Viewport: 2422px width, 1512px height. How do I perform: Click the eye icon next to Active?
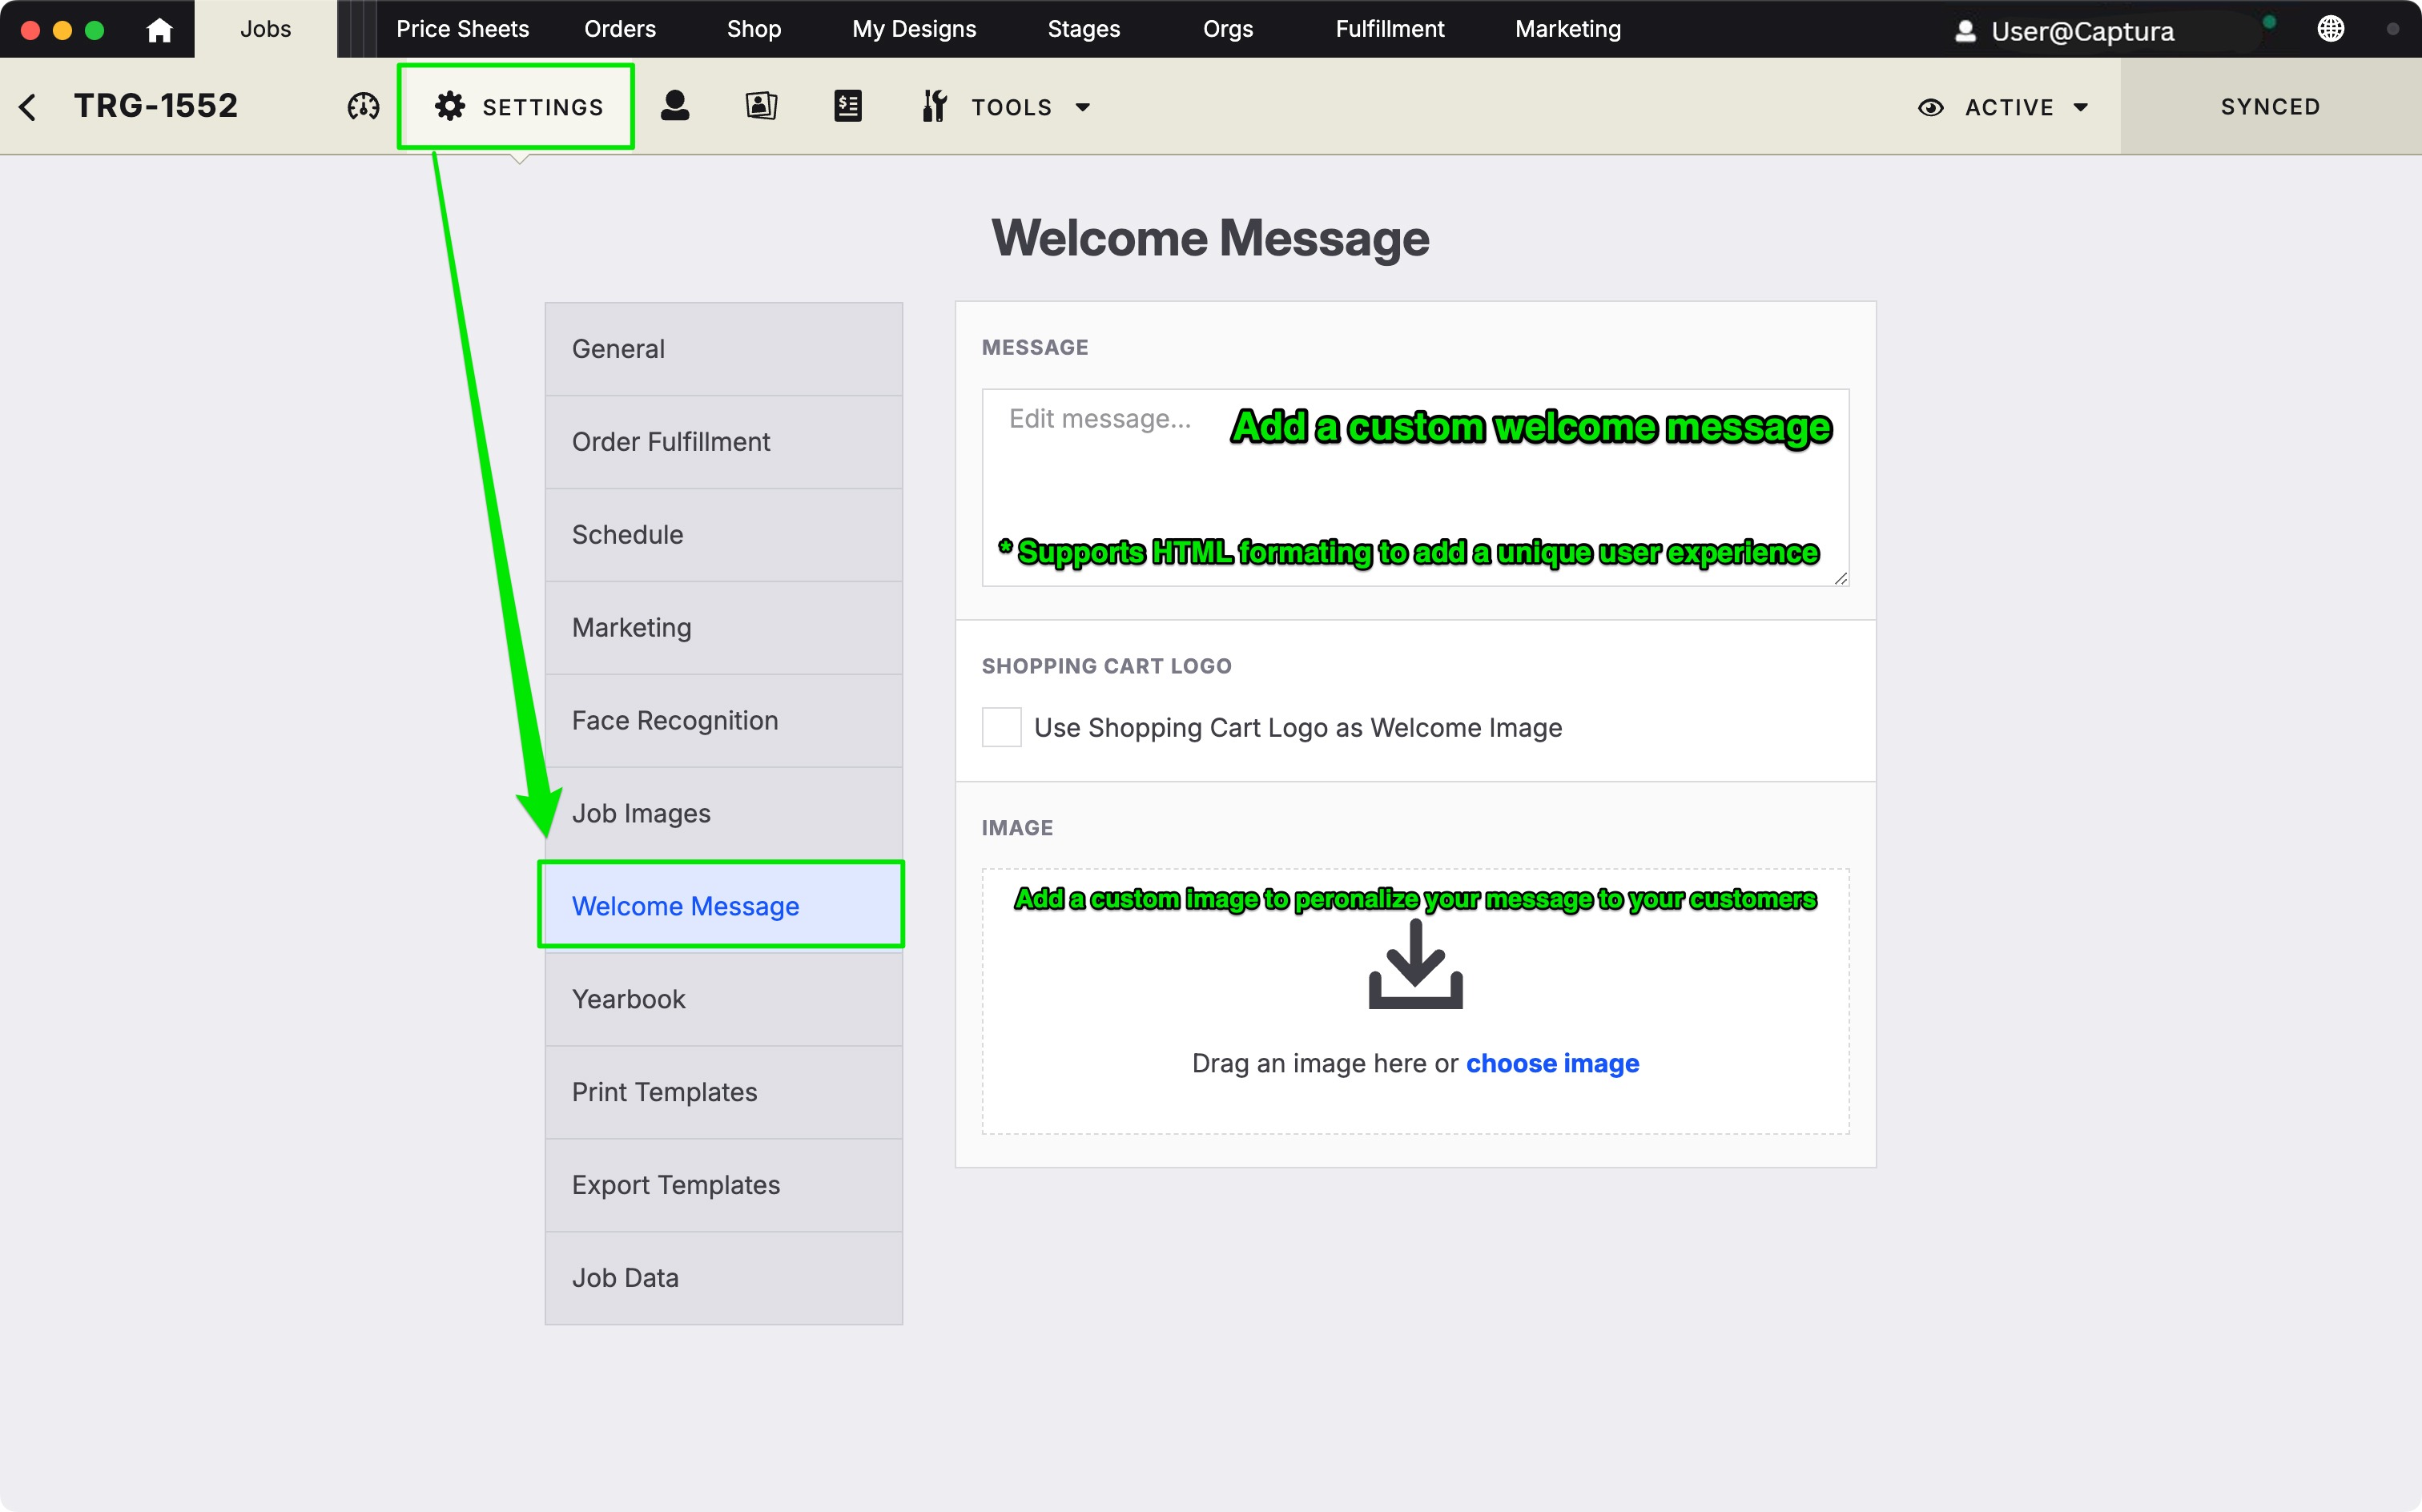pos(1930,107)
